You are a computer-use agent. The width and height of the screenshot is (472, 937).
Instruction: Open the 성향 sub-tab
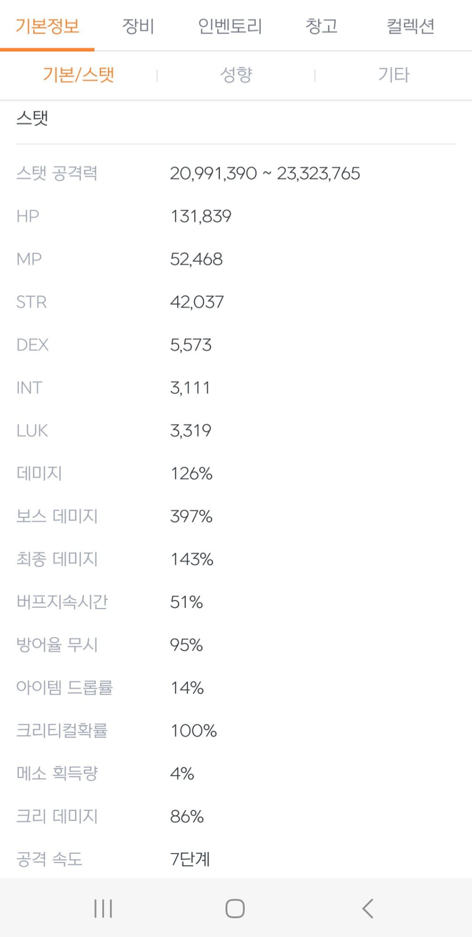click(236, 75)
